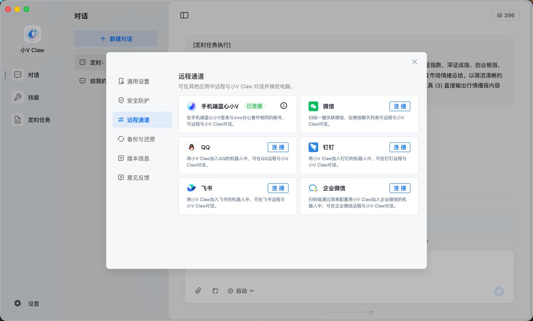Image resolution: width=533 pixels, height=321 pixels.
Task: Open the 安全防护 settings tab
Action: click(142, 101)
